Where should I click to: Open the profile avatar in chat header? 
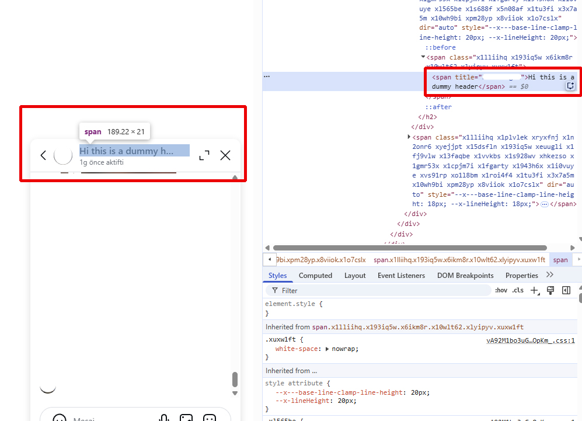tap(63, 155)
